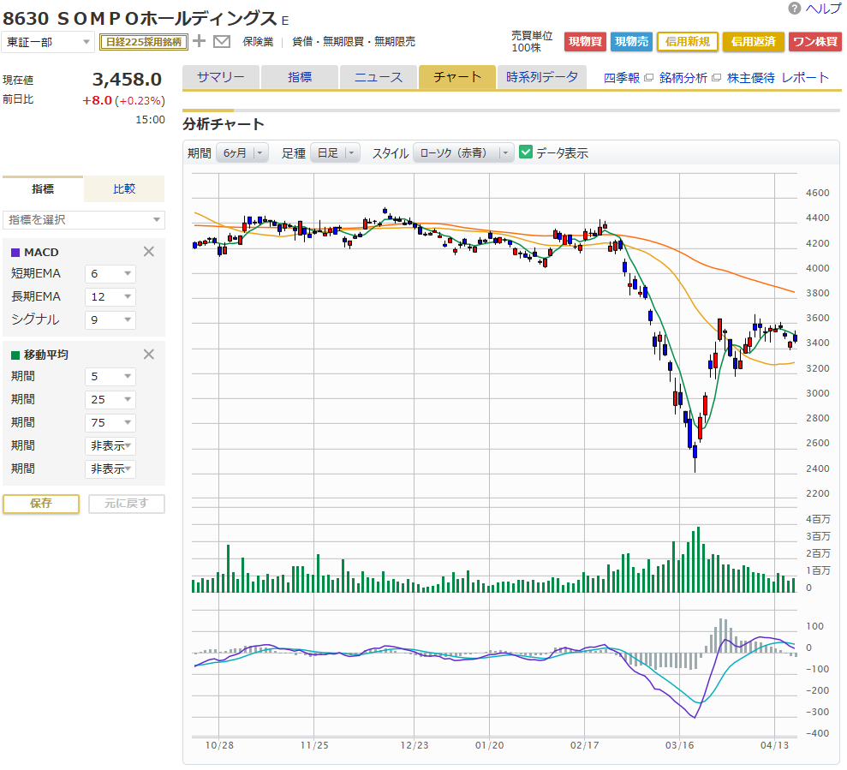
Task: Switch to the 時系列データ tab
Action: [x=542, y=77]
